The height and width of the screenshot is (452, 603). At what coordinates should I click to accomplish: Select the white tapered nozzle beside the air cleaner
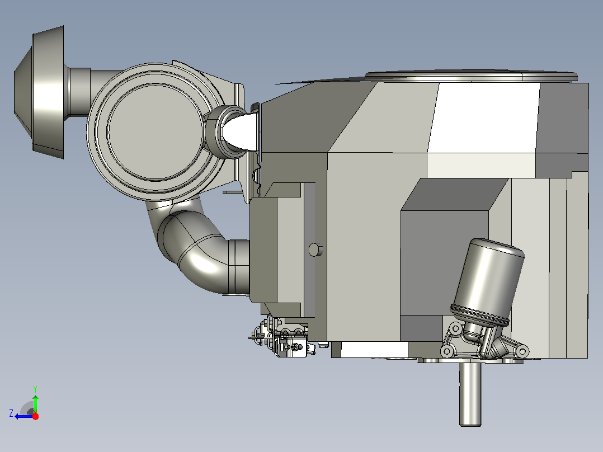point(241,131)
